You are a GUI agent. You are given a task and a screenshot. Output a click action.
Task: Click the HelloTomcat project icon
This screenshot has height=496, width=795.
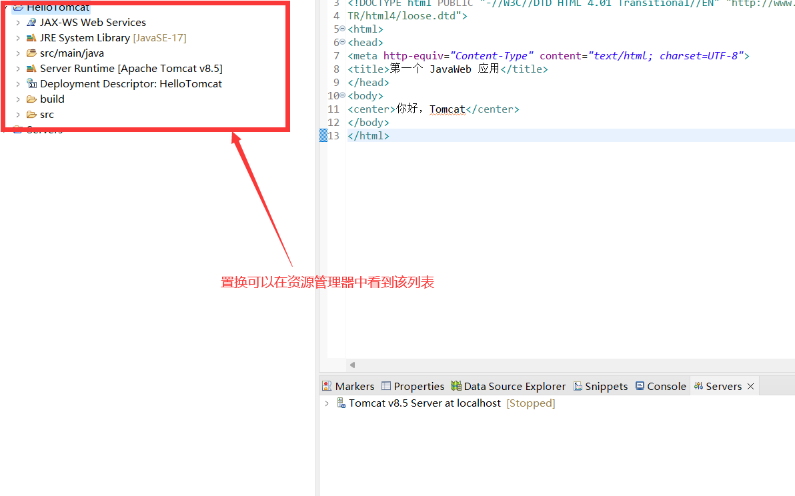pyautogui.click(x=18, y=7)
